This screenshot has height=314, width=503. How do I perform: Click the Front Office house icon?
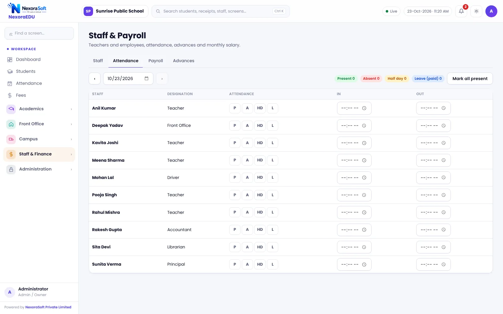[11, 124]
